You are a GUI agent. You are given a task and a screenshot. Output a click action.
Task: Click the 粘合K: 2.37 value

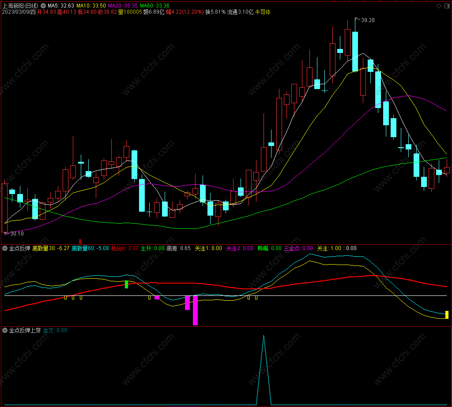click(124, 248)
